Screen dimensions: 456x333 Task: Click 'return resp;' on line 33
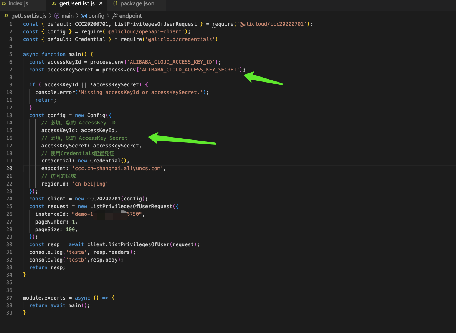point(47,267)
